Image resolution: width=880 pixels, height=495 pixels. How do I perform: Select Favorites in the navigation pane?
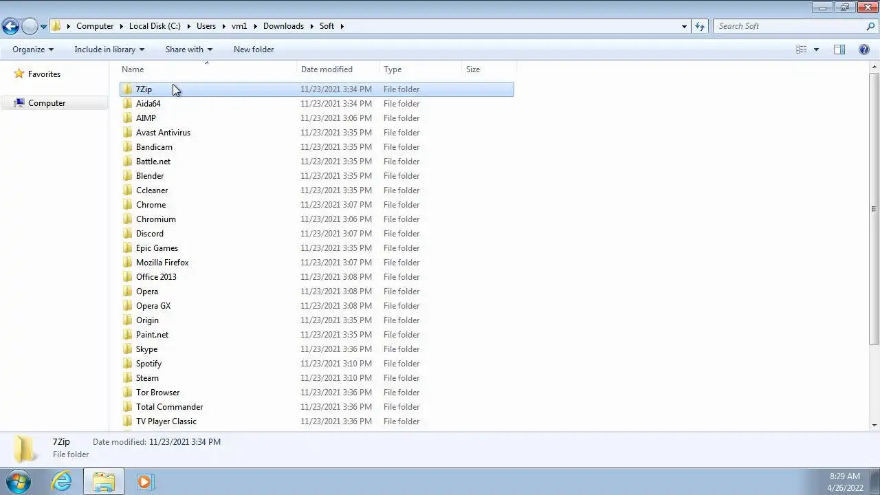click(44, 74)
